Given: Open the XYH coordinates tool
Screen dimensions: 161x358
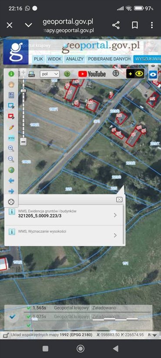Looking at the screenshot, I should click(x=11, y=138).
